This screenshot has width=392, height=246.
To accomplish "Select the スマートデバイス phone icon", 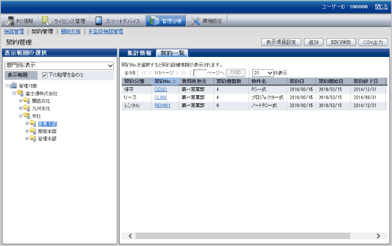I will (x=99, y=21).
